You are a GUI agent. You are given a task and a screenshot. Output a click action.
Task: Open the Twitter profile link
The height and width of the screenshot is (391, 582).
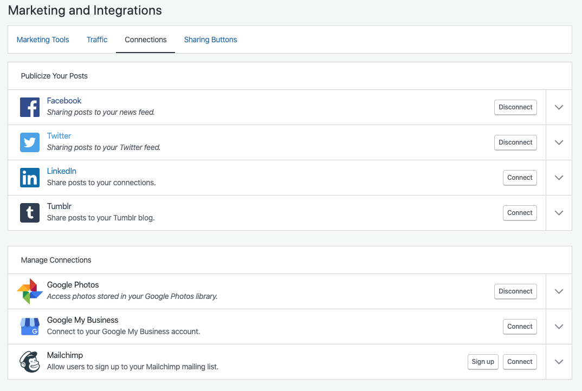click(x=59, y=135)
